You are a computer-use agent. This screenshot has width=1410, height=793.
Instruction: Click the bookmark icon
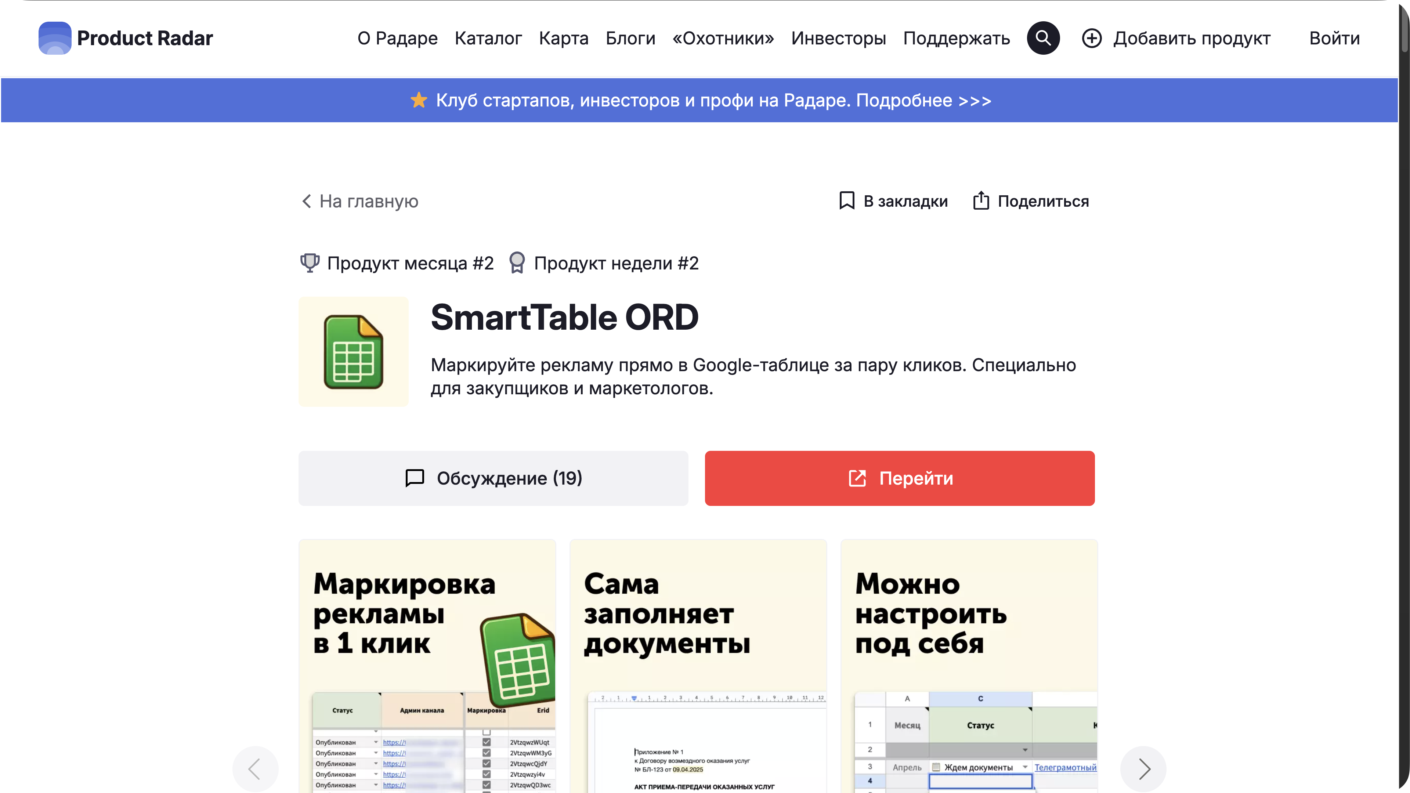(847, 200)
